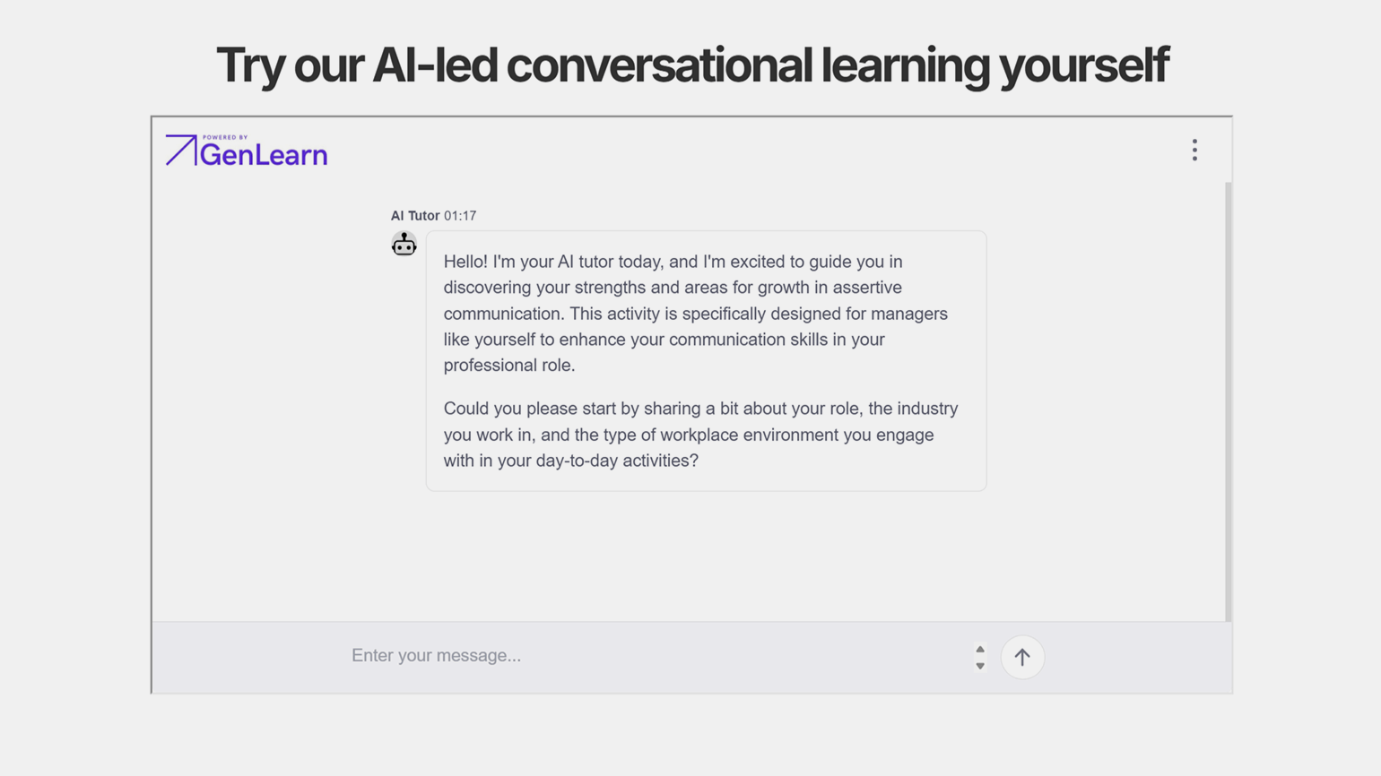1381x776 pixels.
Task: Click the message box up arrow
Action: (980, 649)
